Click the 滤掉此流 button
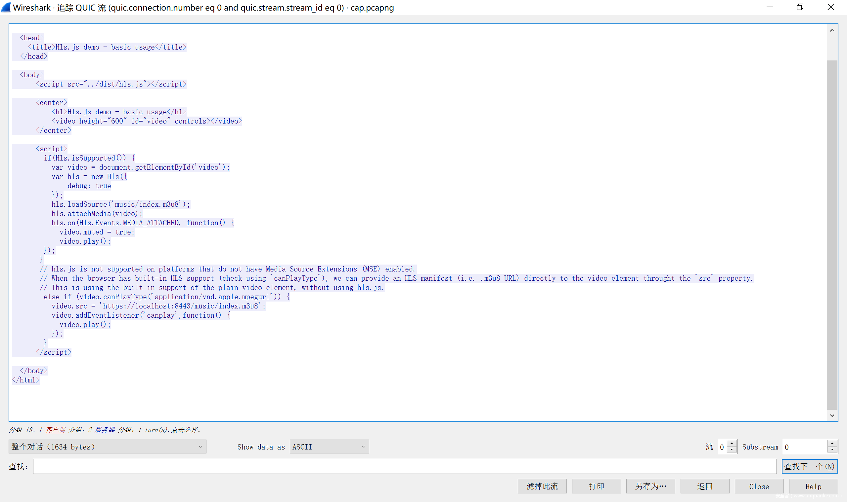Image resolution: width=847 pixels, height=502 pixels. pos(542,486)
